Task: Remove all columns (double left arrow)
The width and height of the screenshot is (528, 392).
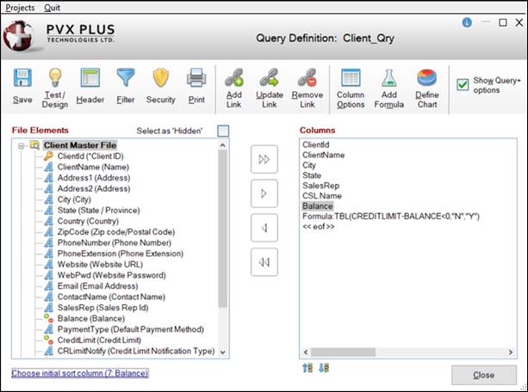Action: (x=264, y=262)
